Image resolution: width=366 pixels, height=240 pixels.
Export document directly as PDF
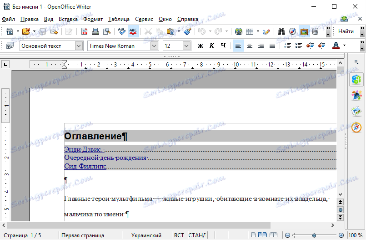(84, 31)
